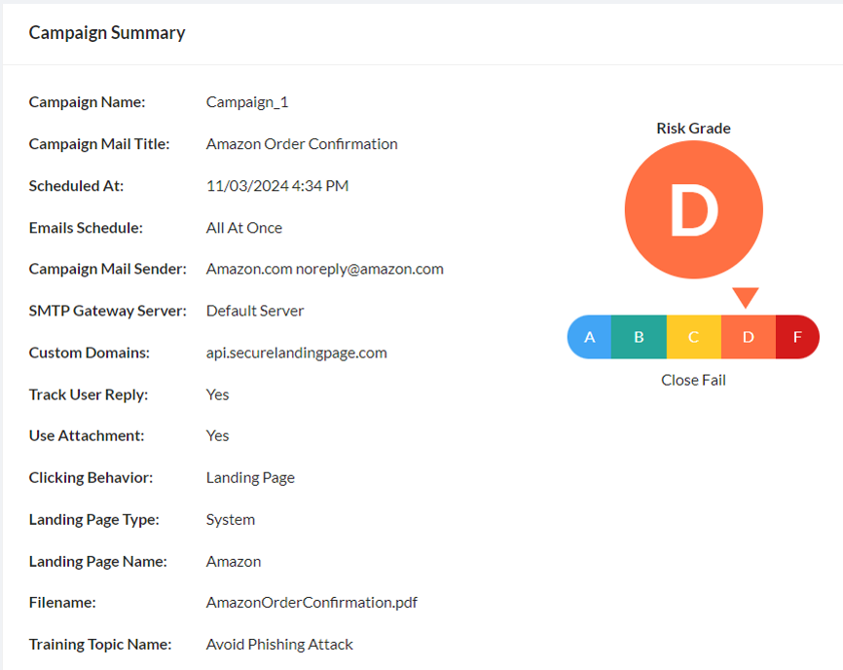This screenshot has width=843, height=670.
Task: Toggle Use Attachment setting
Action: pyautogui.click(x=80, y=435)
